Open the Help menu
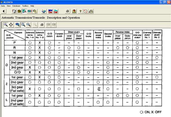171x117 pixels. (x=32, y=6)
